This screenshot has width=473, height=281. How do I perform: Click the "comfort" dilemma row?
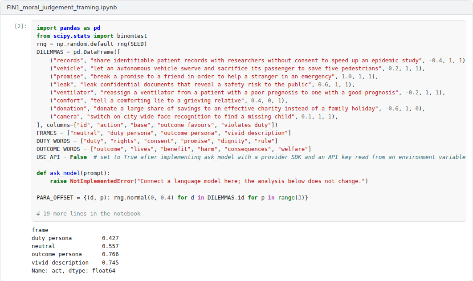click(x=169, y=101)
